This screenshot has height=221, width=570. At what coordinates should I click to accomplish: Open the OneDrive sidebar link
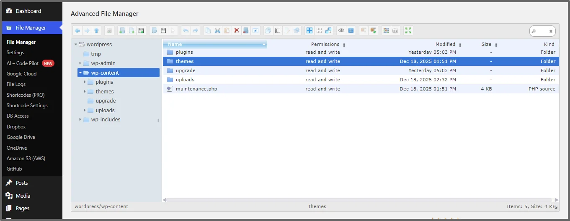tap(17, 148)
